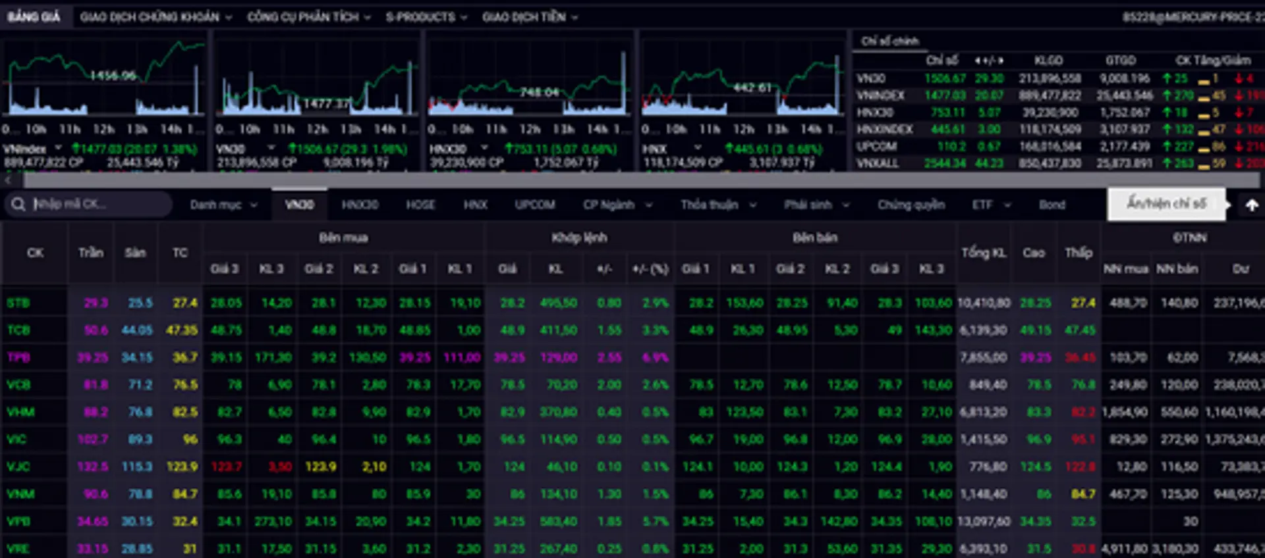
Task: Click the right arrow in the '+/-' column header
Action: point(1000,61)
